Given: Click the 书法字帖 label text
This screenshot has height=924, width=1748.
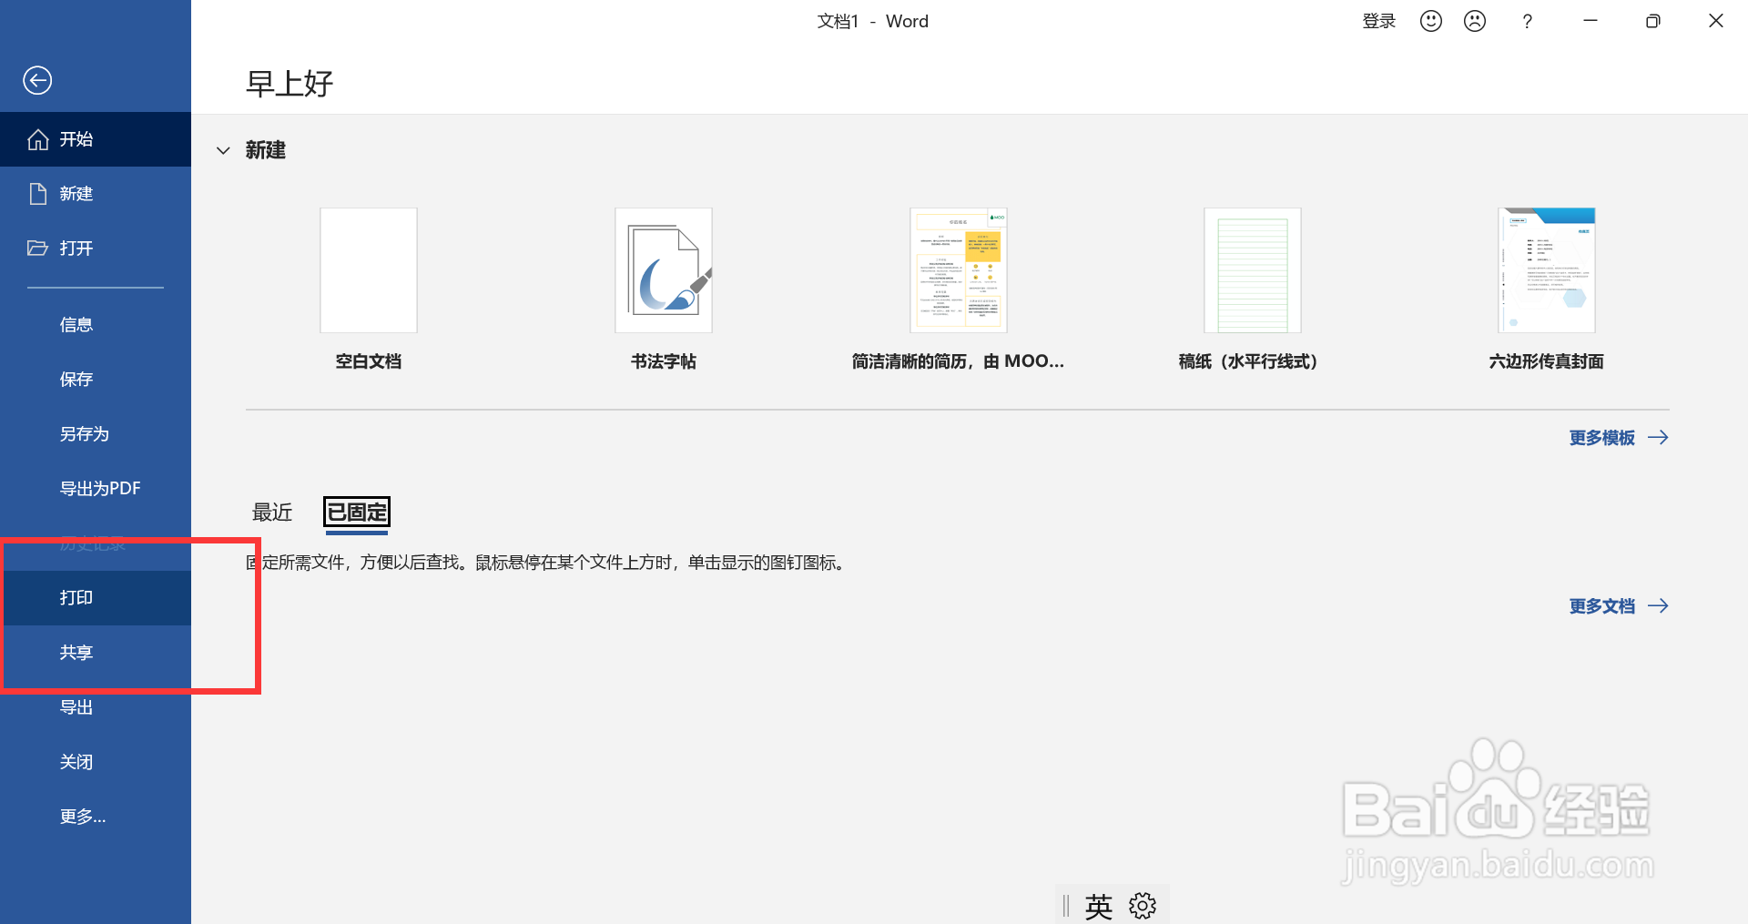Looking at the screenshot, I should (664, 361).
